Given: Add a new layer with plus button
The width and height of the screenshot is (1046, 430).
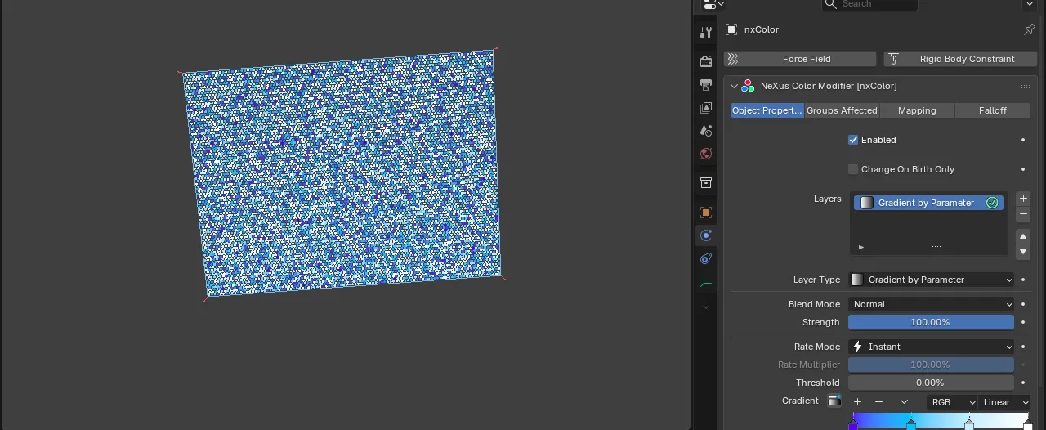Looking at the screenshot, I should 1023,199.
